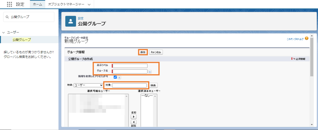The height and width of the screenshot is (130, 318).
Task: Click the グループ情報 section title
Action: coord(76,52)
